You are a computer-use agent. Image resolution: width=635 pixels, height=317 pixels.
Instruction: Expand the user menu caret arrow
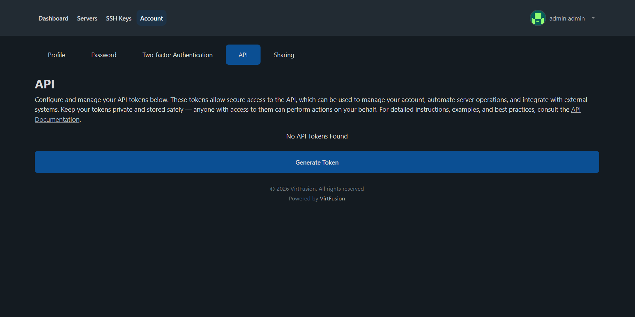593,18
